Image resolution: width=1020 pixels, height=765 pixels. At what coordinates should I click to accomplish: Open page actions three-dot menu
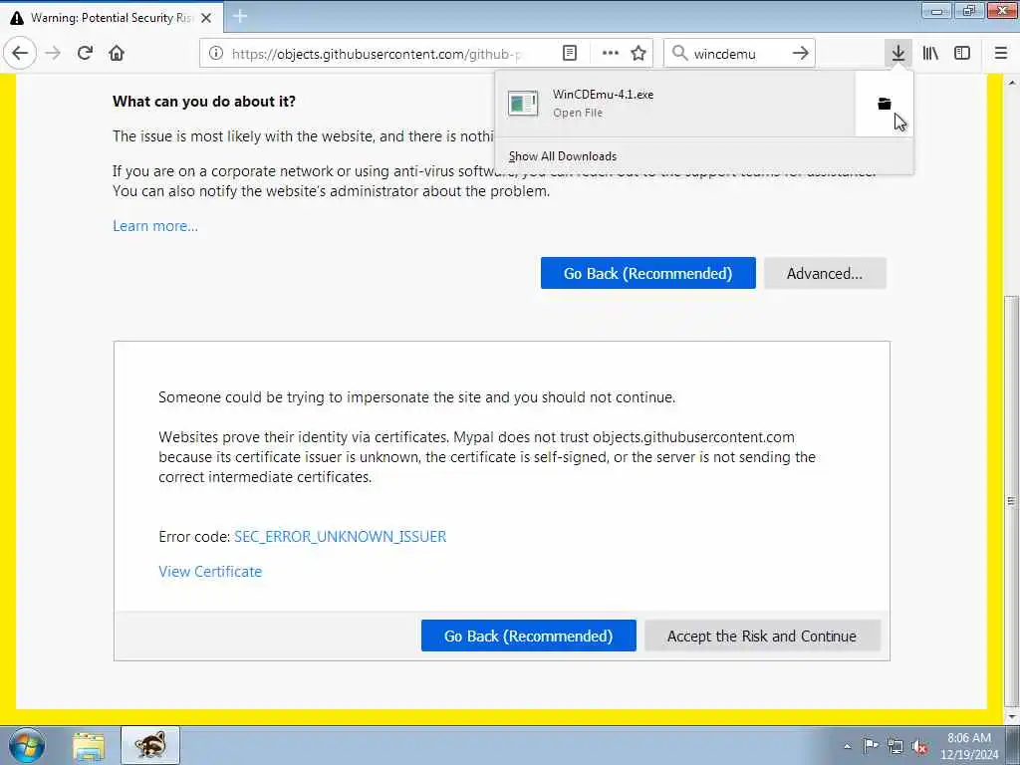click(611, 54)
